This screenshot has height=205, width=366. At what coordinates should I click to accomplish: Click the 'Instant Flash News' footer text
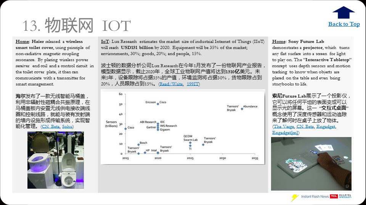coord(315,196)
